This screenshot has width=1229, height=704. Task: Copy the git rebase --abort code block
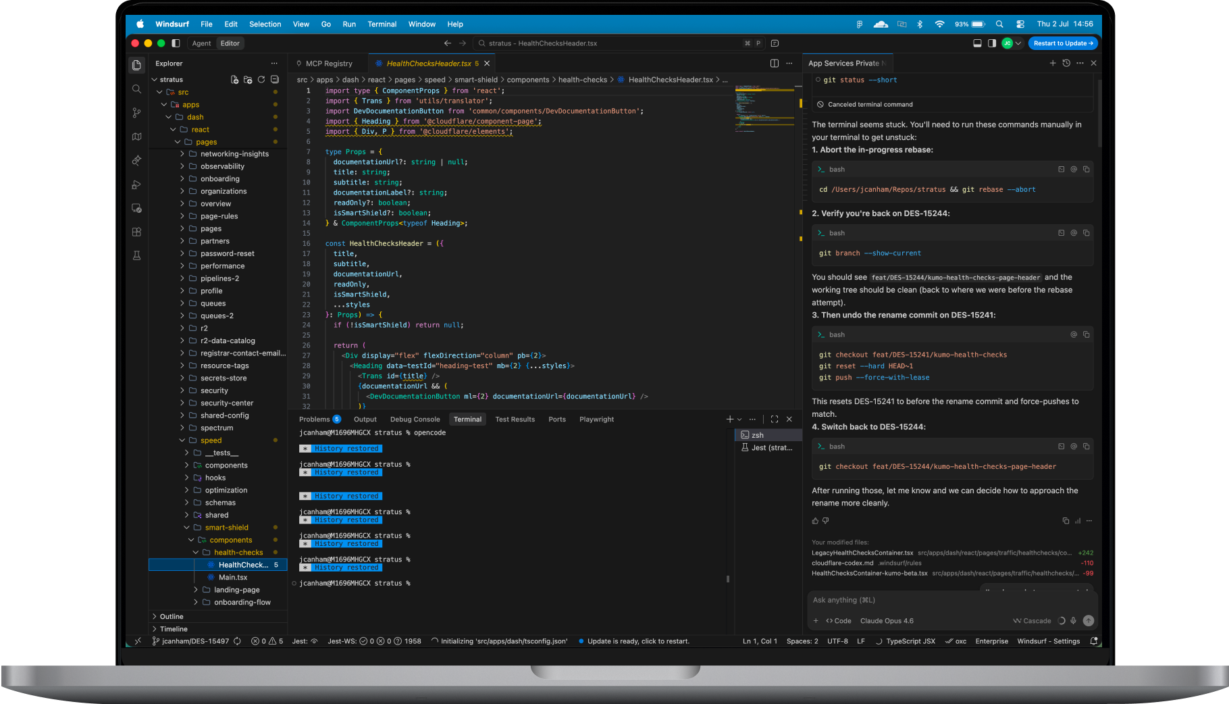coord(1086,170)
